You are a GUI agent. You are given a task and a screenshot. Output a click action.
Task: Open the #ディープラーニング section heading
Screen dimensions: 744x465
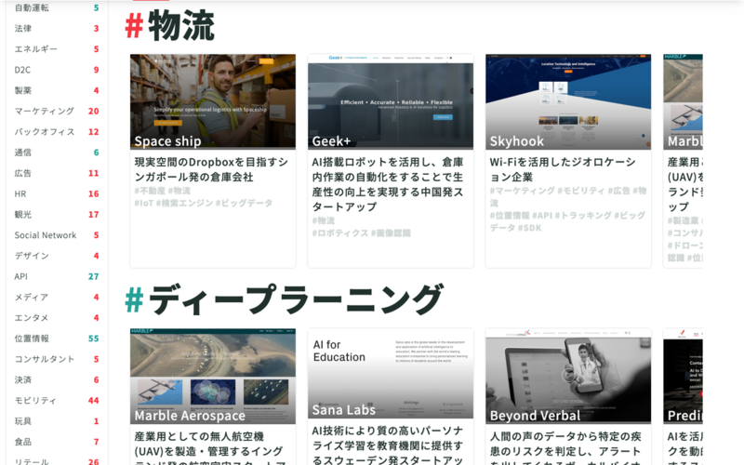coord(284,299)
